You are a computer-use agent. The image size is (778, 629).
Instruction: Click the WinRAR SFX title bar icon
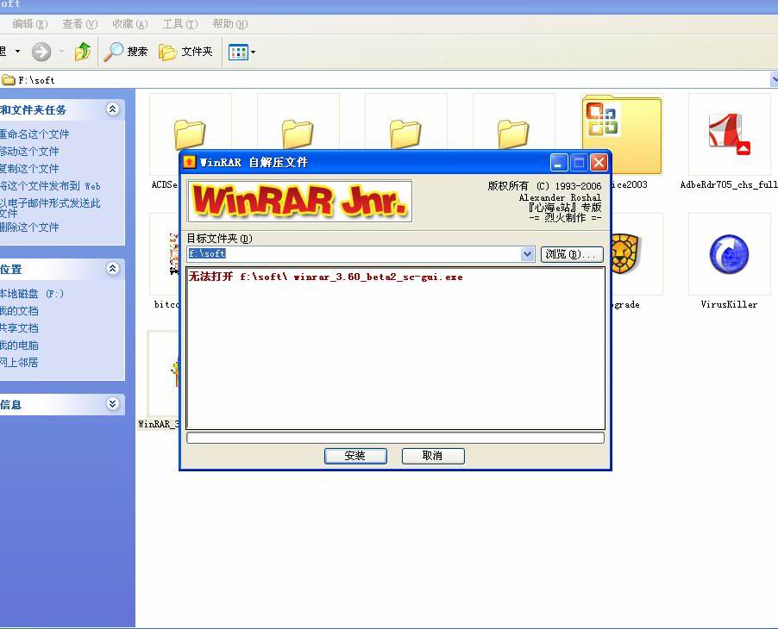click(x=189, y=162)
